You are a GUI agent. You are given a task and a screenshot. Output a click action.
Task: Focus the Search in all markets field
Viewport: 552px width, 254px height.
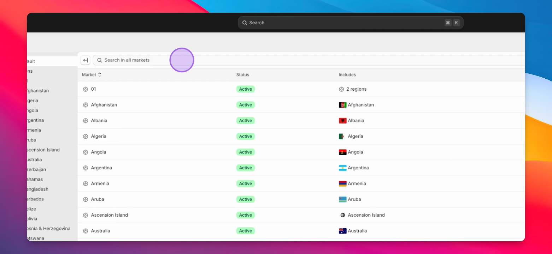(x=309, y=60)
